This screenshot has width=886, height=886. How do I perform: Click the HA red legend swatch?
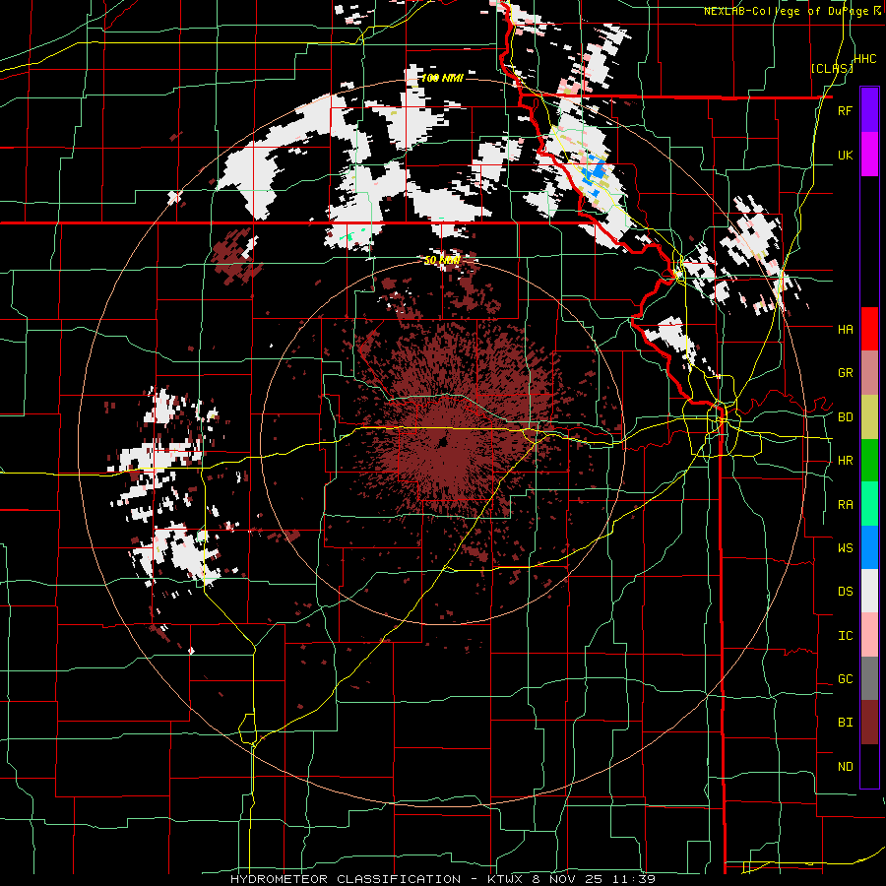click(869, 329)
